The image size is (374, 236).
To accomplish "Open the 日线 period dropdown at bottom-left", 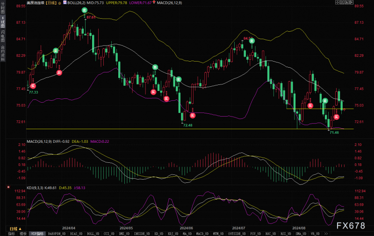I will click(15, 229).
